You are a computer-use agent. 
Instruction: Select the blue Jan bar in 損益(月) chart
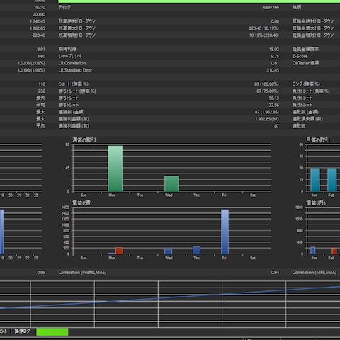[313, 251]
